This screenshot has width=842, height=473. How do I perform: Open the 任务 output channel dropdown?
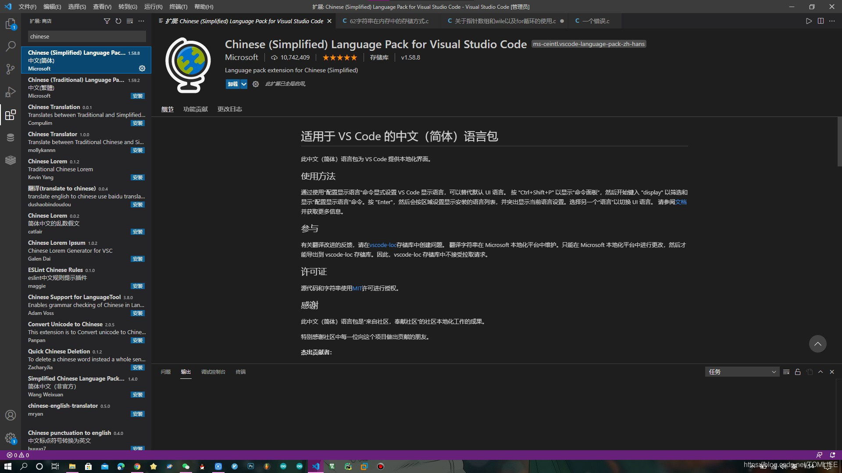point(742,372)
